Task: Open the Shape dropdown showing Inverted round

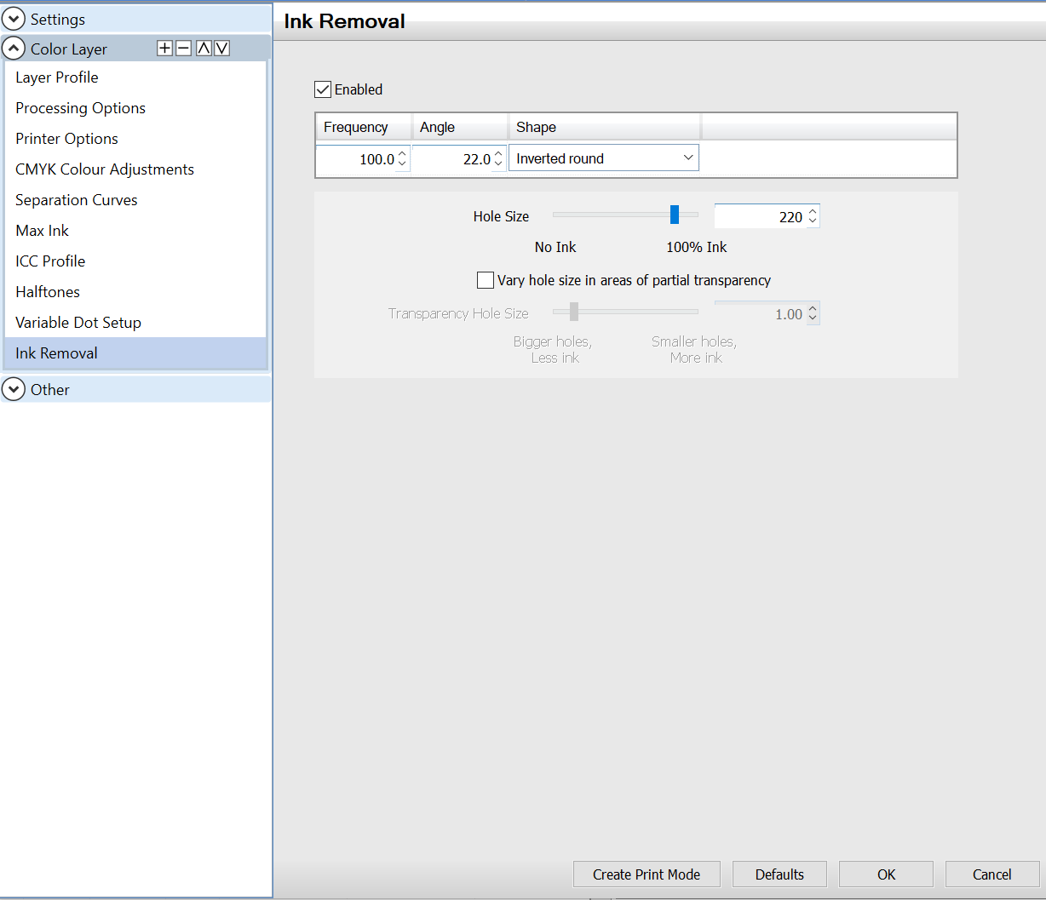Action: (604, 158)
